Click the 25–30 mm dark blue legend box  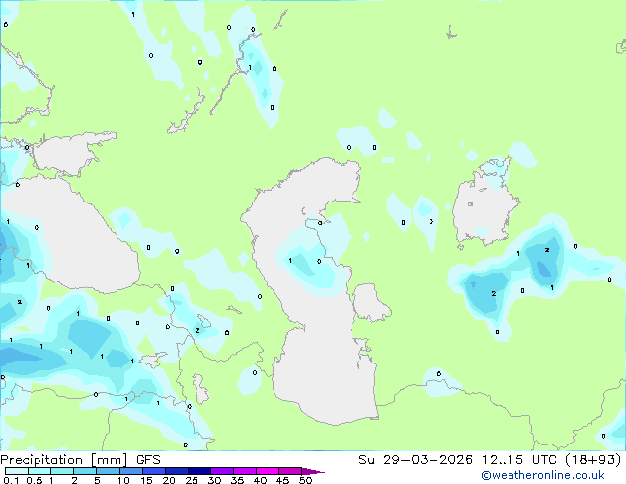click(x=199, y=471)
